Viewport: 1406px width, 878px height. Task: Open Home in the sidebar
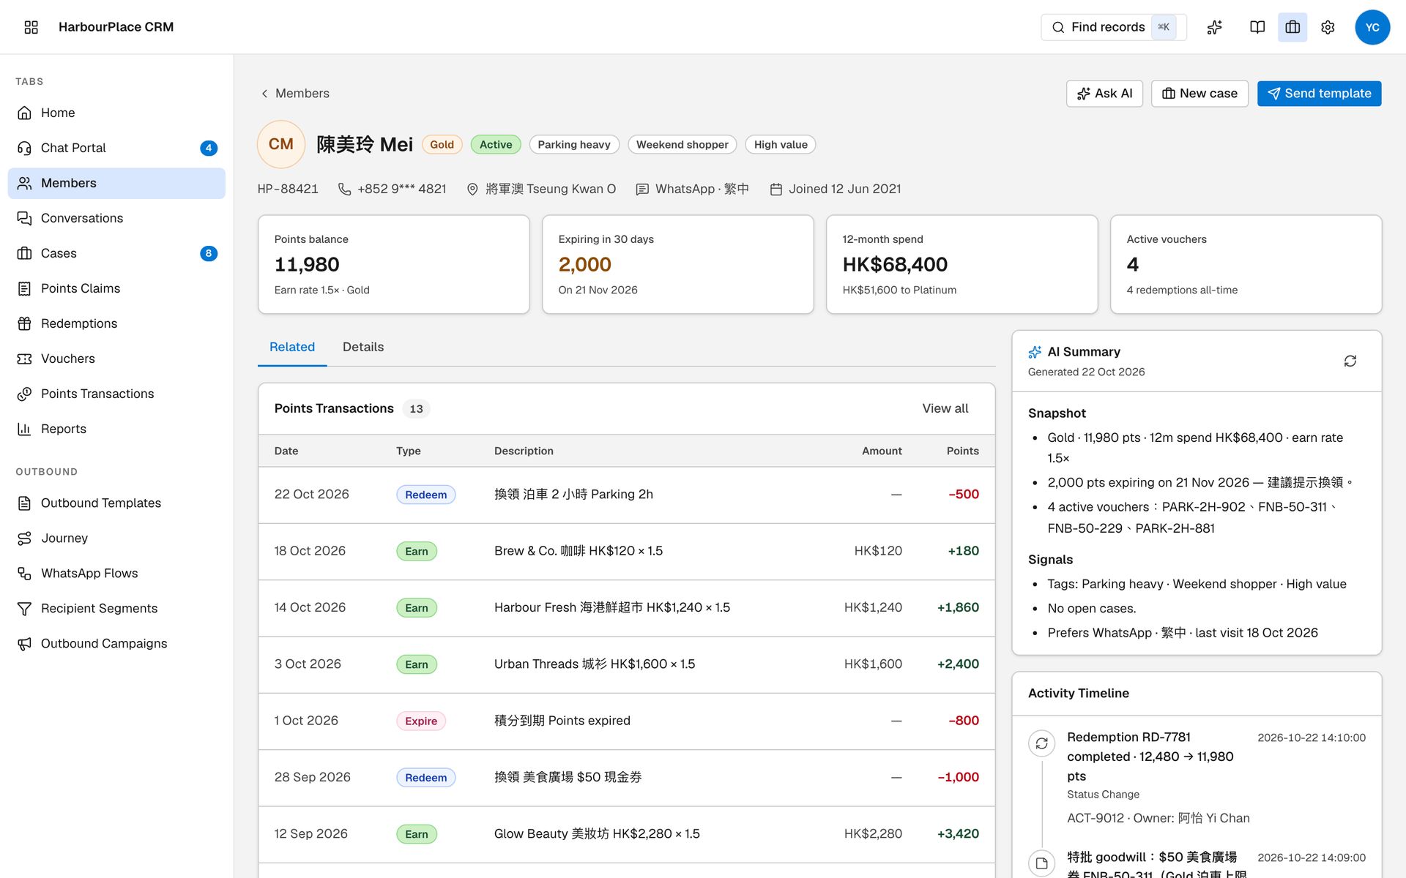click(x=116, y=113)
